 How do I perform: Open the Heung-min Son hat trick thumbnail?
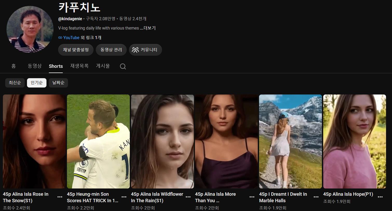coord(98,141)
